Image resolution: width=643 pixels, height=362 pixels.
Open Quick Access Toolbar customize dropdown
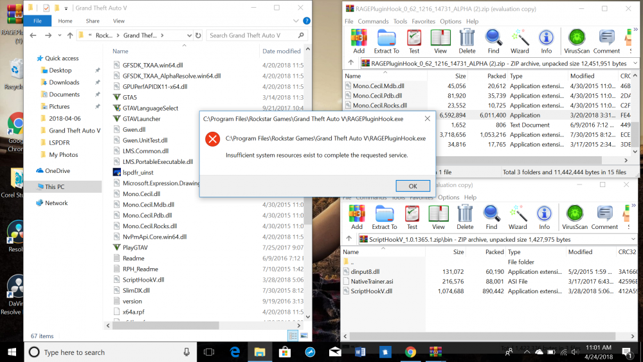pos(66,8)
